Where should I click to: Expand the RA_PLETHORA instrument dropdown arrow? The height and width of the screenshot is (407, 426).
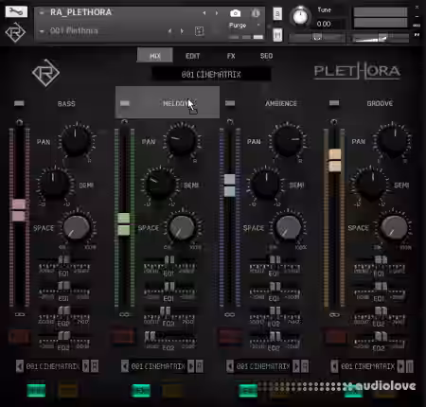click(42, 12)
